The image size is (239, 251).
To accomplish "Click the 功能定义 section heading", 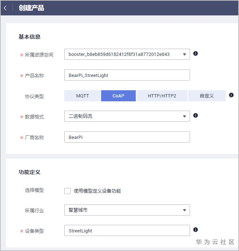I will (29, 172).
